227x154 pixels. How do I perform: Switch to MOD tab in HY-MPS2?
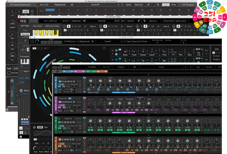point(34,21)
